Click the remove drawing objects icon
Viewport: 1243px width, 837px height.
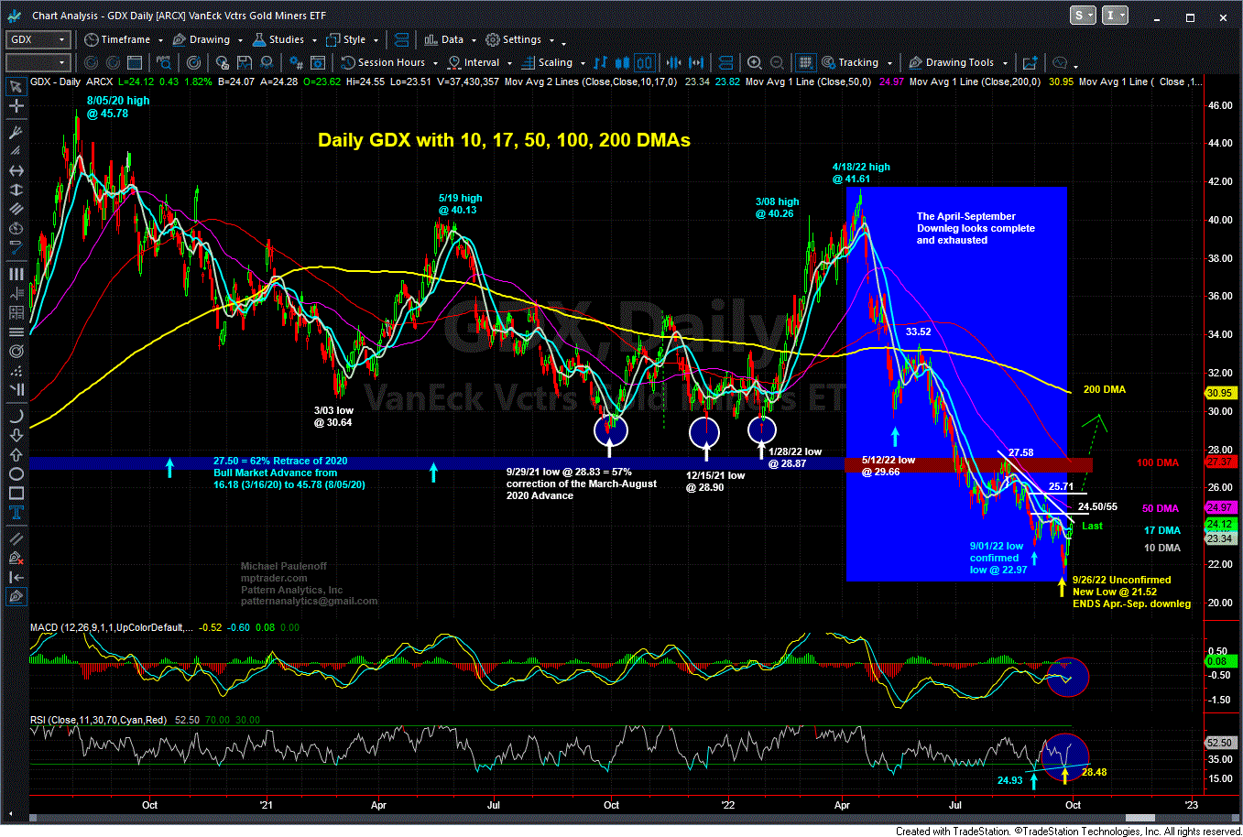[x=16, y=558]
